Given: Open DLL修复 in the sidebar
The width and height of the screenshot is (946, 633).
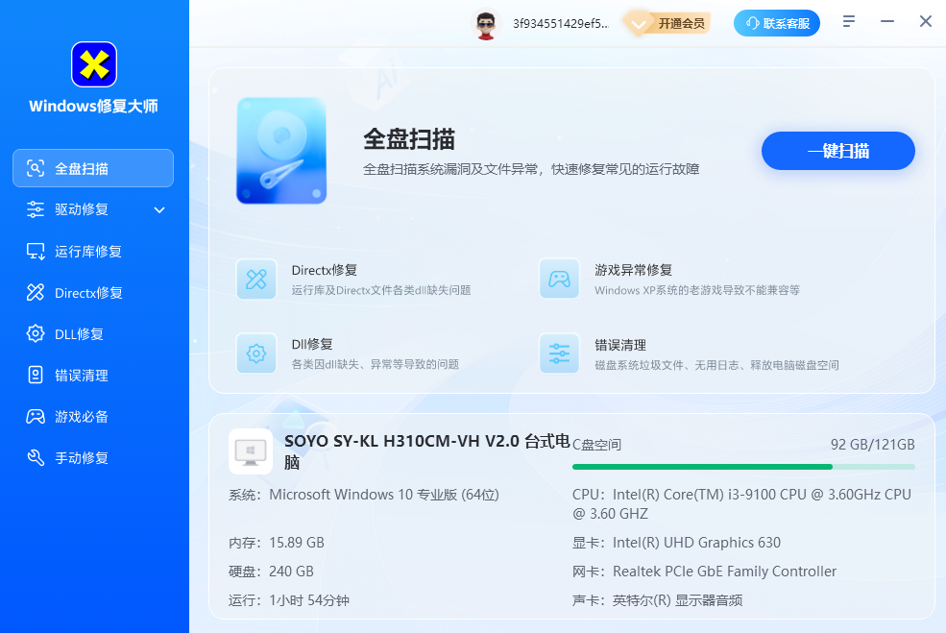Looking at the screenshot, I should pos(79,334).
